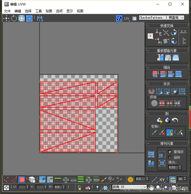191x194 pixels.
Task: Click the Paint Select brush icon
Action: 104,180
